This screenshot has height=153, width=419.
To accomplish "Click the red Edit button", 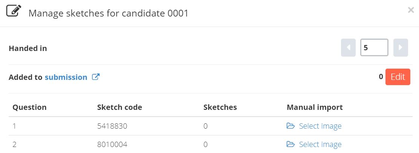I will [x=398, y=77].
